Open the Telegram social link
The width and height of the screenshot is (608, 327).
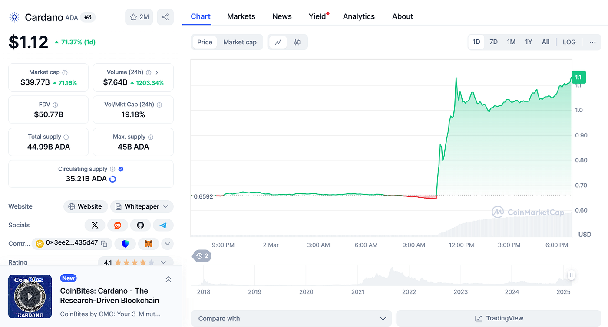163,225
